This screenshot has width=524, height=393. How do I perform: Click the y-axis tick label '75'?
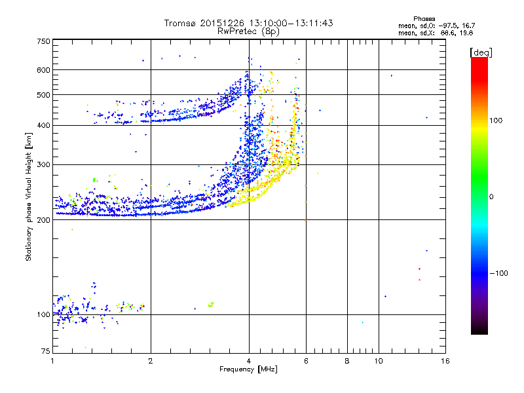tap(46, 351)
